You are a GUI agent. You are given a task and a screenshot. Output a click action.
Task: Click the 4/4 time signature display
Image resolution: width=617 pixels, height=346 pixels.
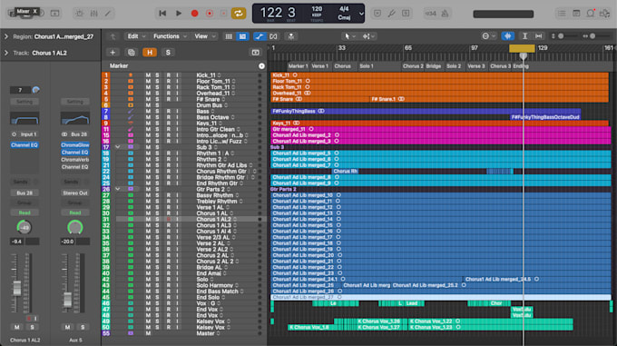pos(344,9)
